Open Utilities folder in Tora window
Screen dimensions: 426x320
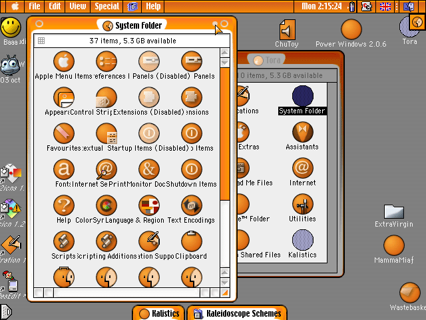click(x=302, y=204)
